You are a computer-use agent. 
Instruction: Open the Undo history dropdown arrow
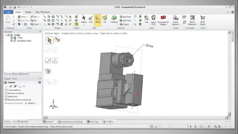click(22, 7)
